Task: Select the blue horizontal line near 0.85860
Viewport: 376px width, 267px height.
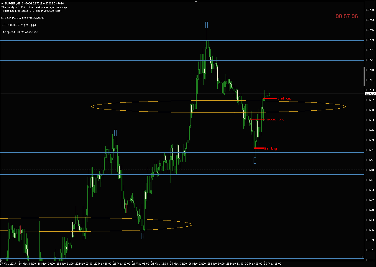Action: click(182, 259)
